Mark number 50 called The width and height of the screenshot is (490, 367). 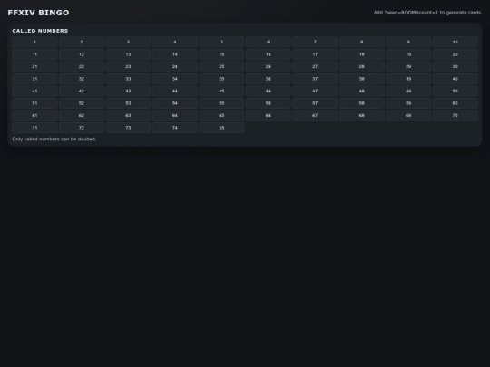(455, 92)
